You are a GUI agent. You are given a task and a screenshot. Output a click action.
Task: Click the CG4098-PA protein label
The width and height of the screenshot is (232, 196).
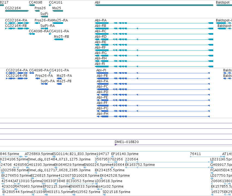tap(39, 70)
